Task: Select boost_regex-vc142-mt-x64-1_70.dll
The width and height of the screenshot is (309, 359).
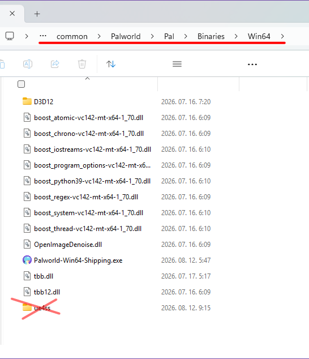Action: [86, 197]
